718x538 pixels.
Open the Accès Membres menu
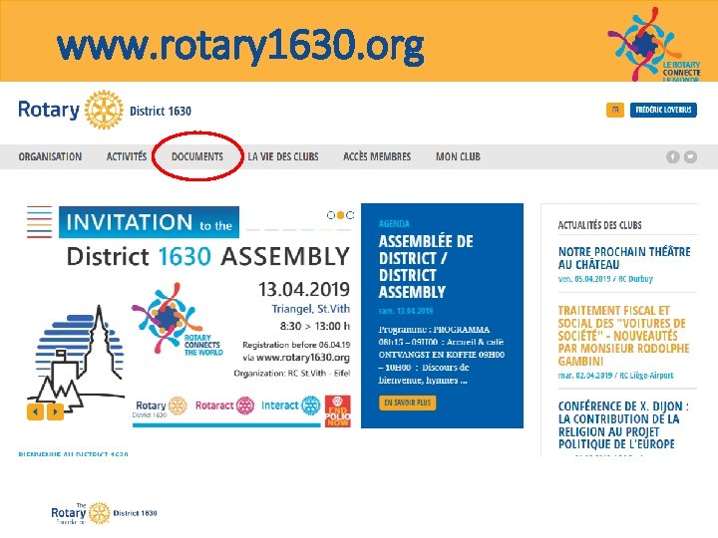pyautogui.click(x=377, y=157)
